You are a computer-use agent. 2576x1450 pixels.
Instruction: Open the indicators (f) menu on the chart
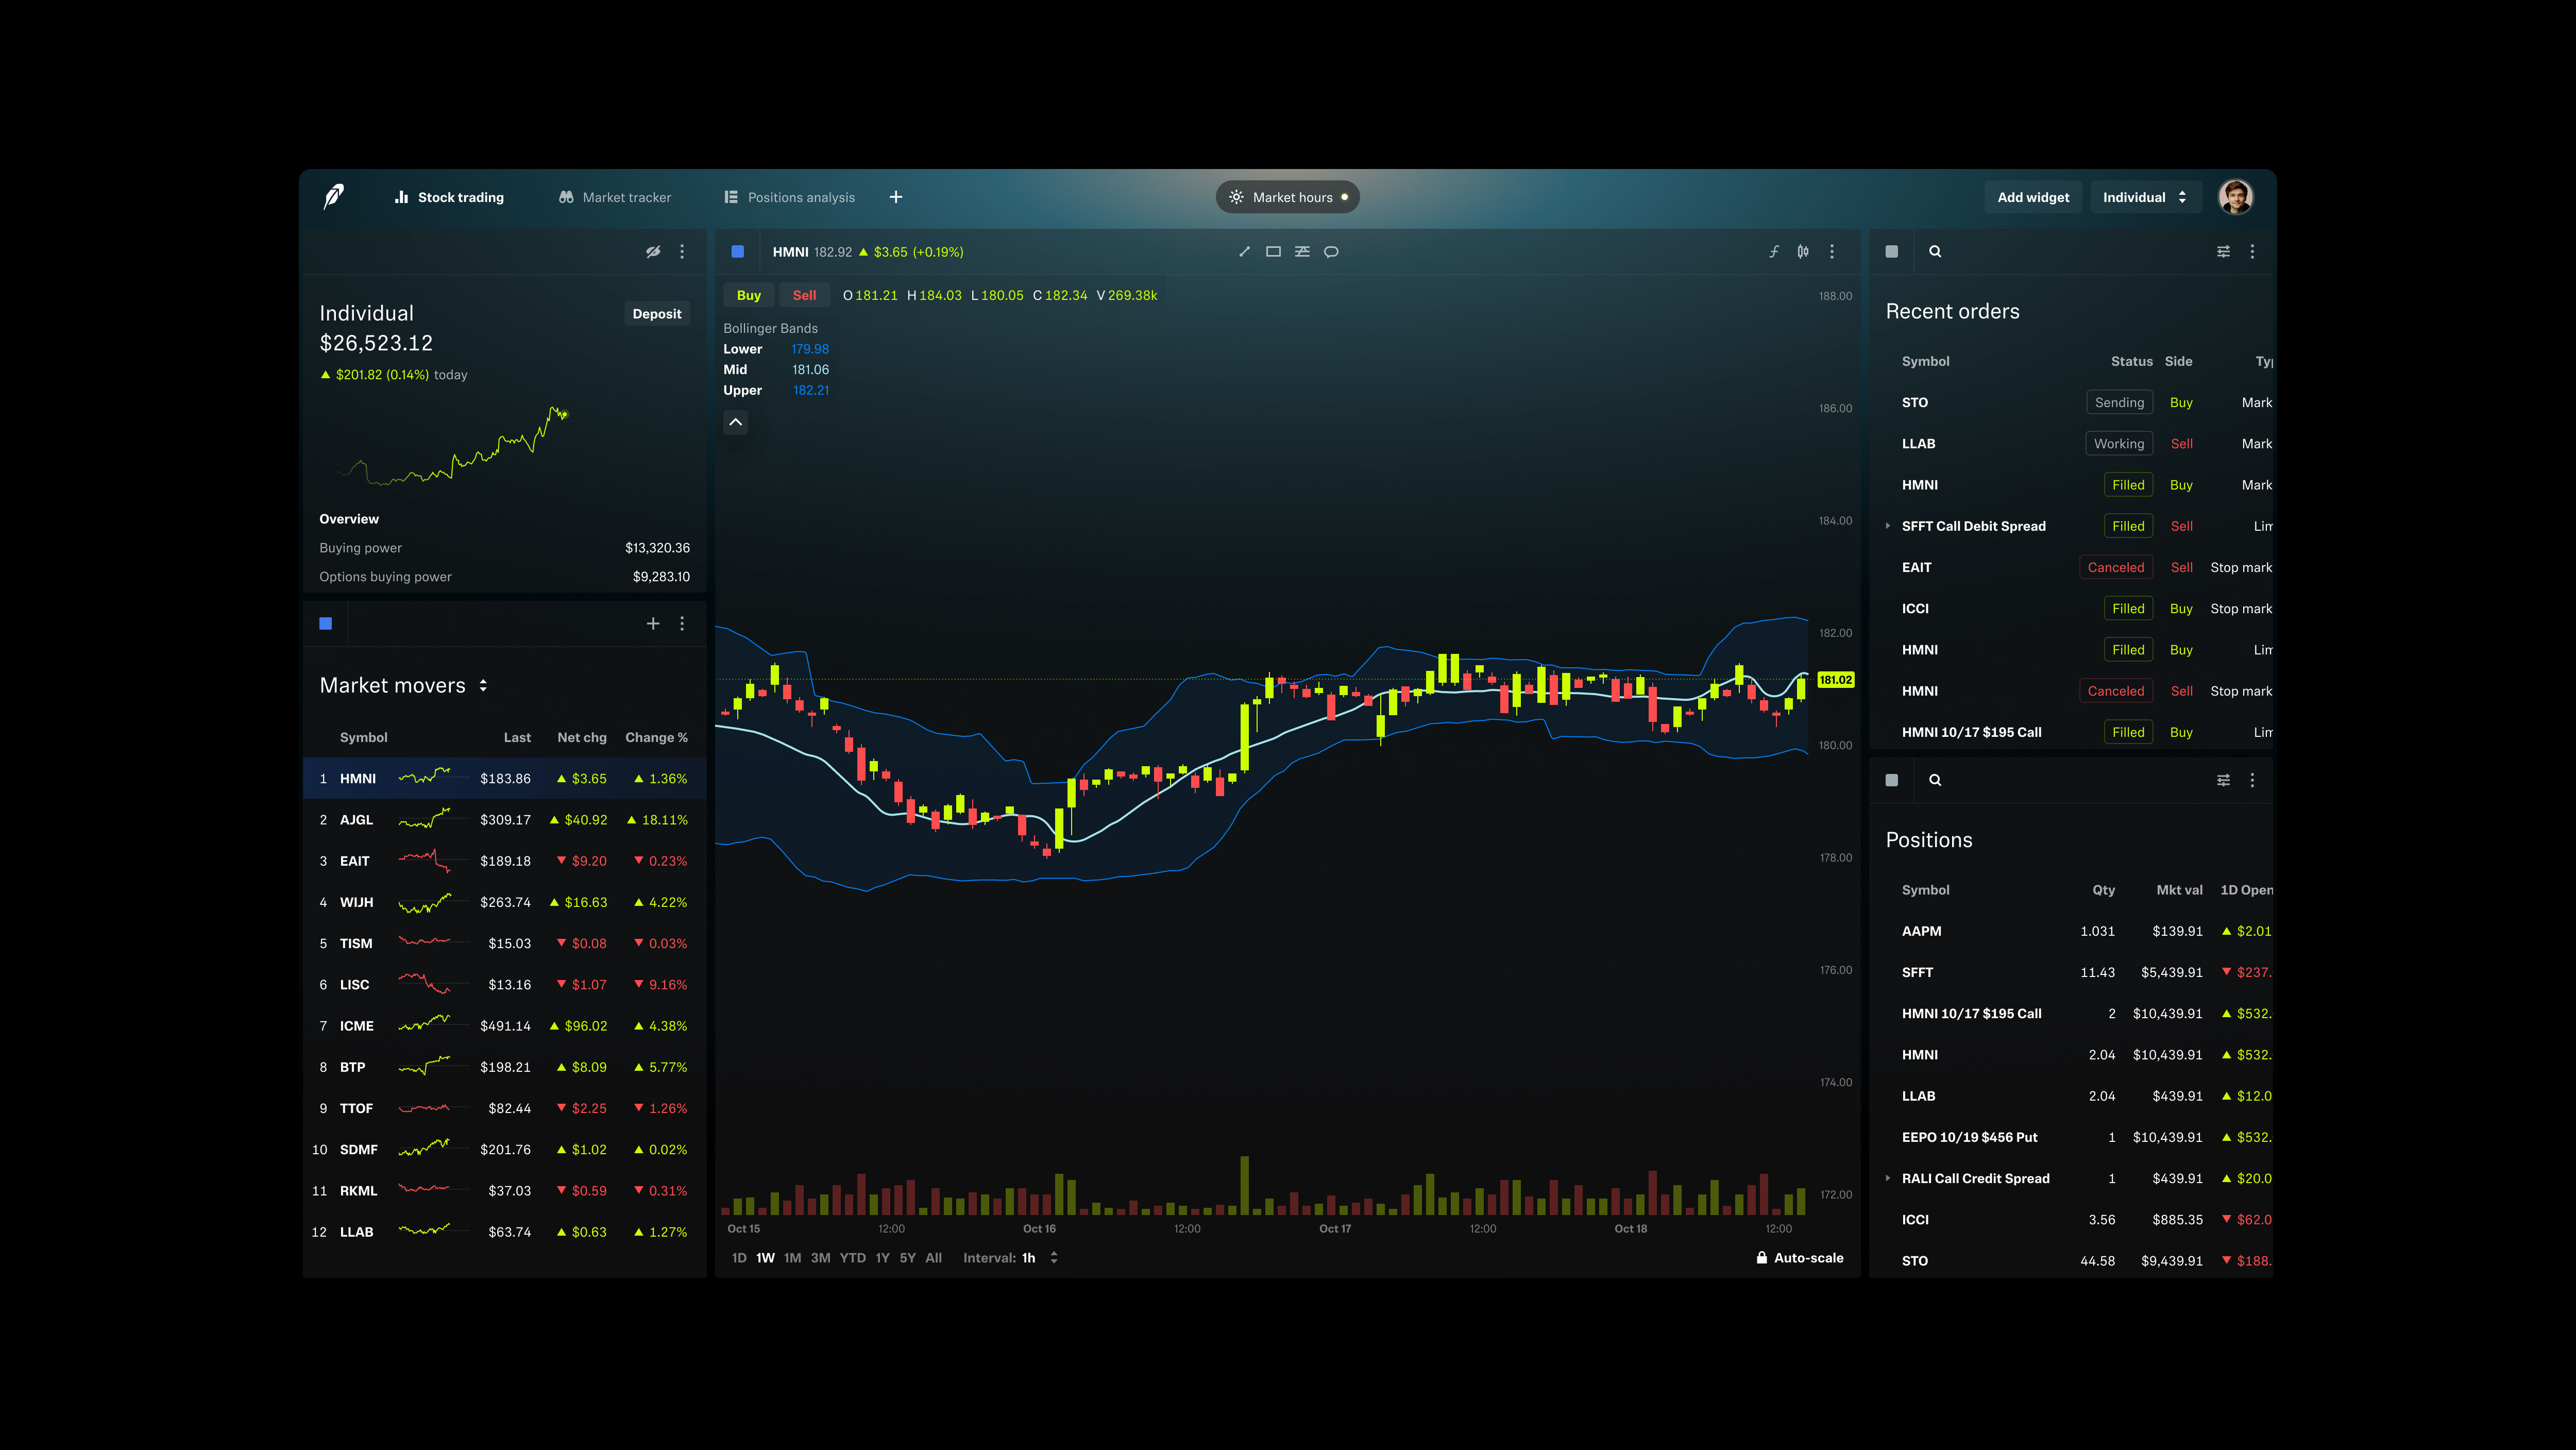coord(1774,252)
